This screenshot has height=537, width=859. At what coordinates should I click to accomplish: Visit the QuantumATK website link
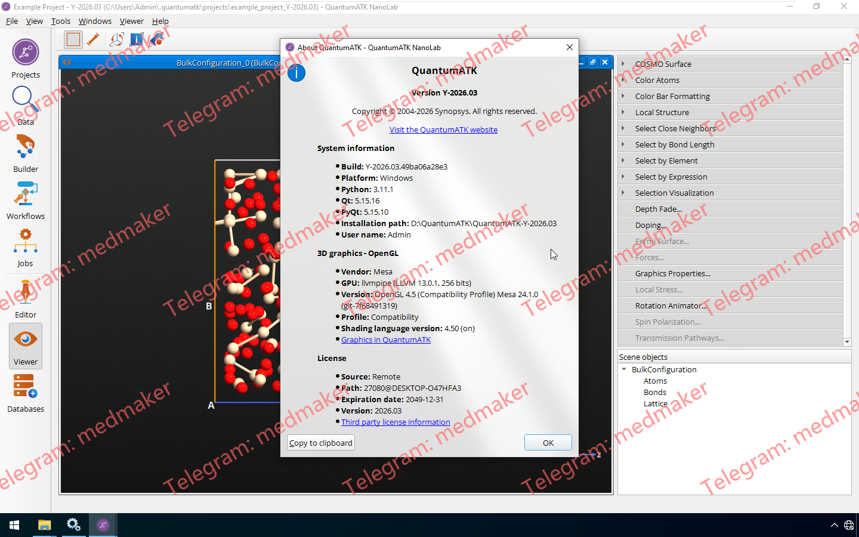point(443,129)
